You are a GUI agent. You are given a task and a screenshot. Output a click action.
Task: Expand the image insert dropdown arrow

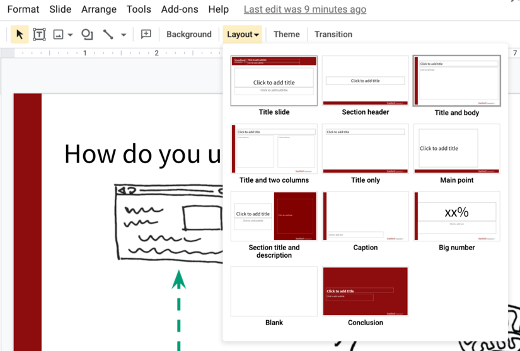tap(70, 35)
